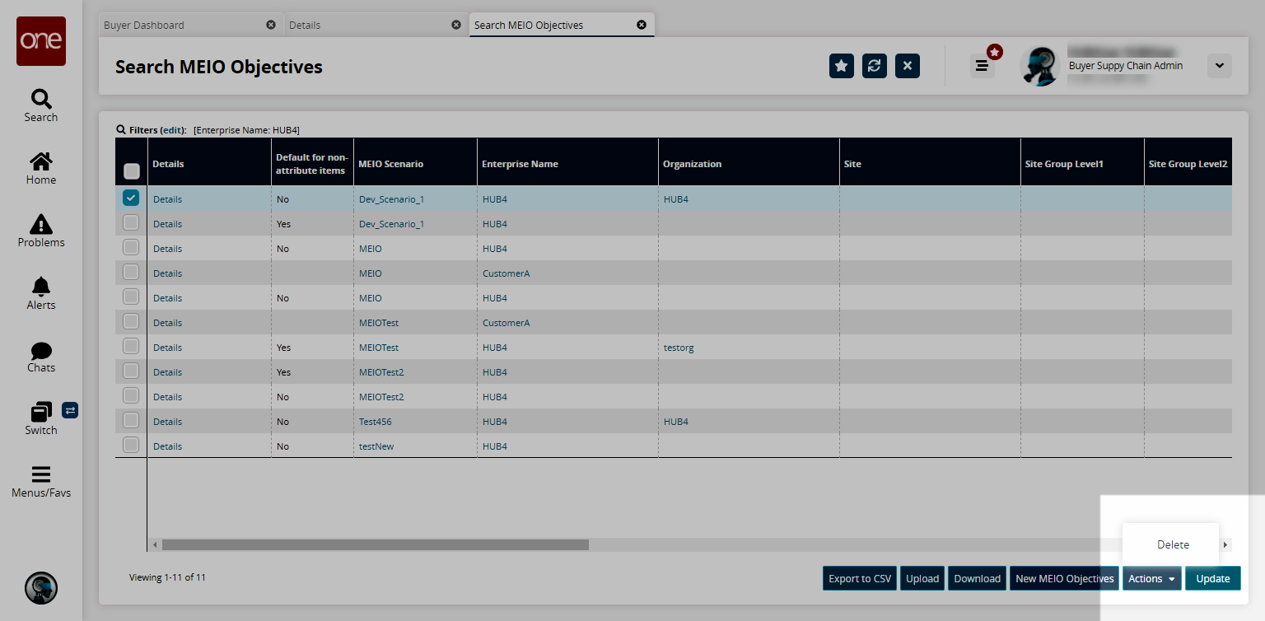Choose Delete from the Actions menu
The image size is (1265, 621).
pos(1173,544)
